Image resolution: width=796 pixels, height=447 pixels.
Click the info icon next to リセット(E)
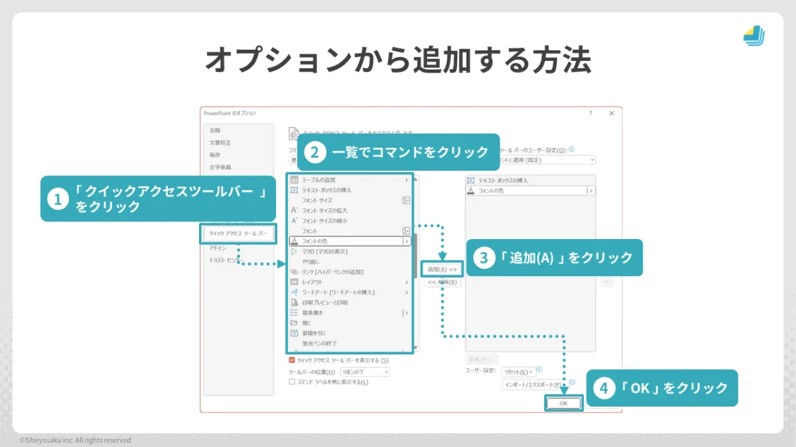[539, 370]
